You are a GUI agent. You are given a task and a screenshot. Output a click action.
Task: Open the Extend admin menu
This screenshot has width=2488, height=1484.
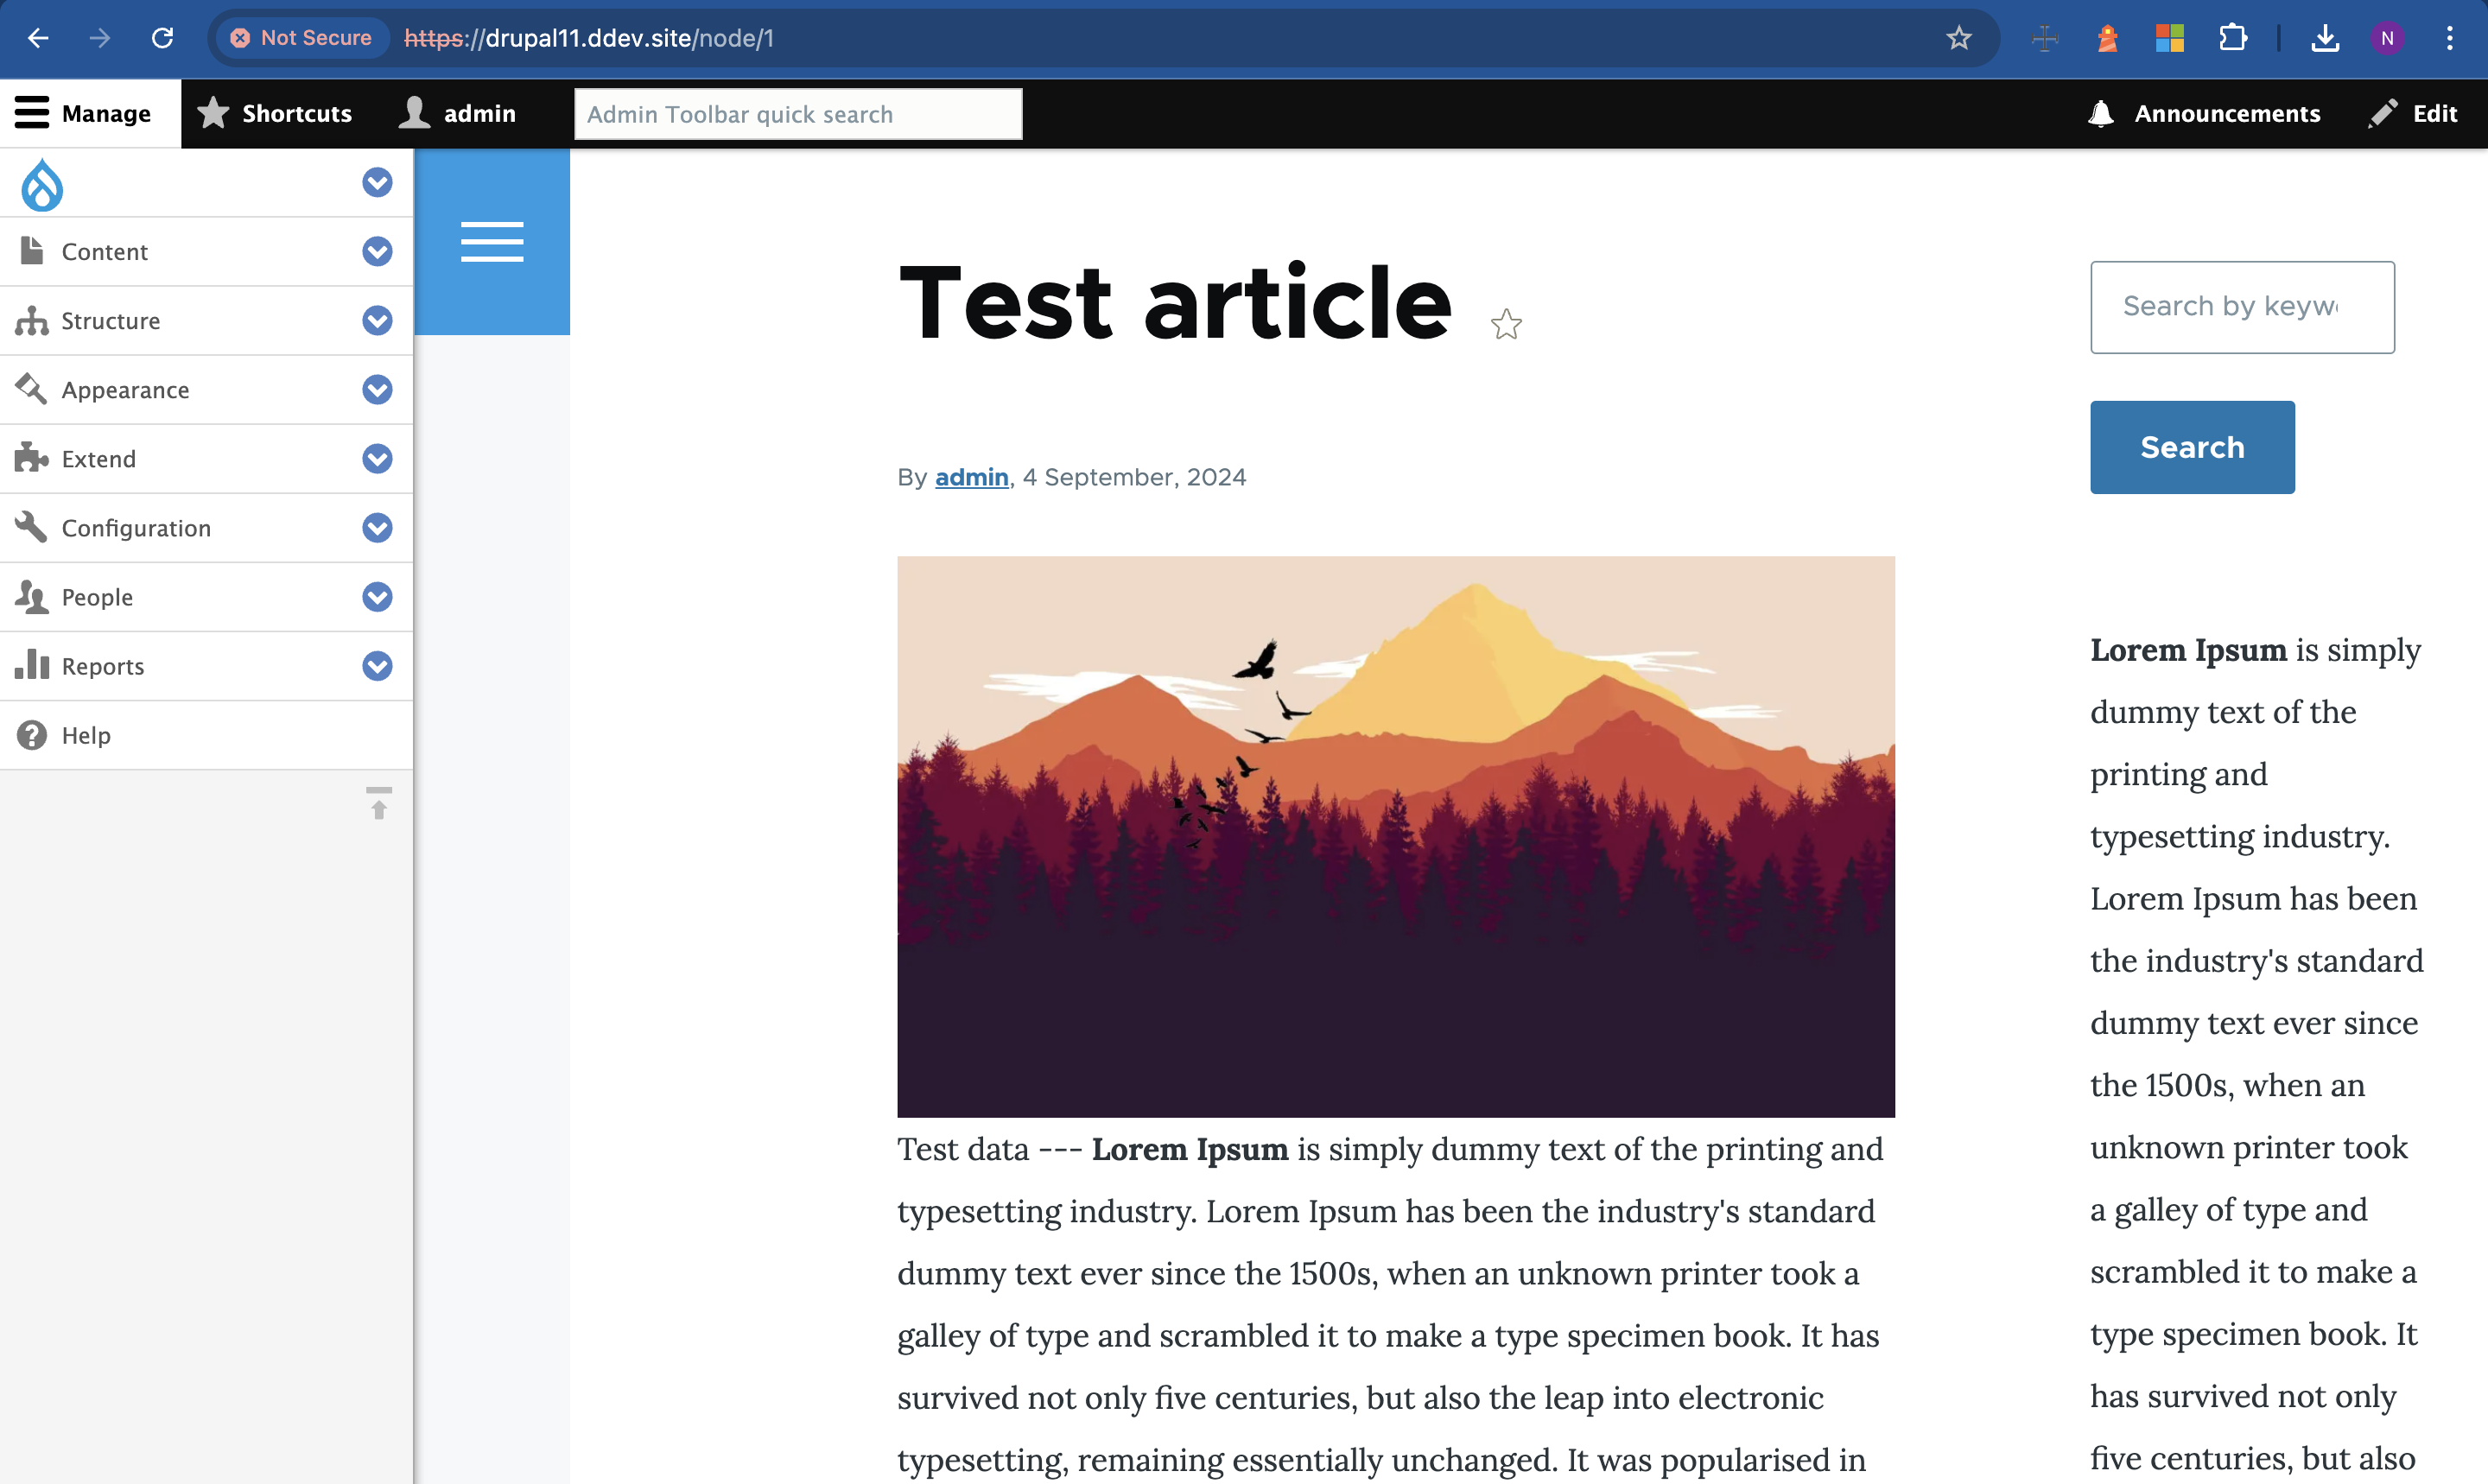(98, 458)
